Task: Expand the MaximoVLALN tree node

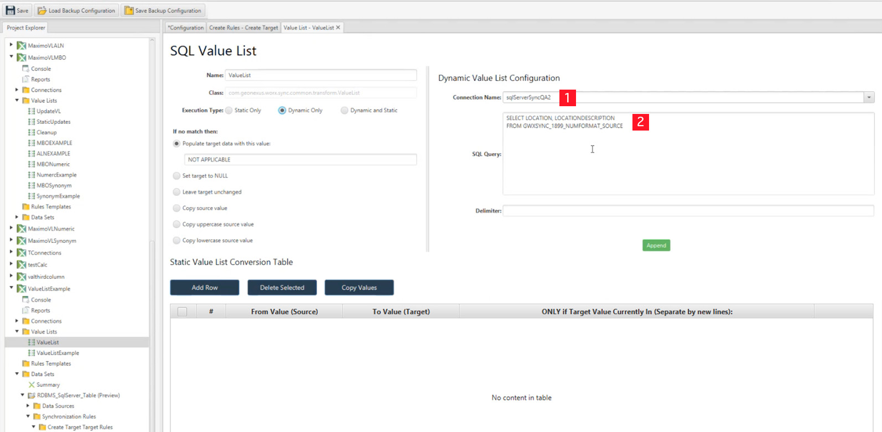Action: tap(11, 45)
